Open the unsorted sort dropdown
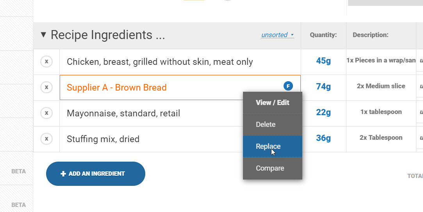Viewport: 423px width, 212px height. coord(277,35)
